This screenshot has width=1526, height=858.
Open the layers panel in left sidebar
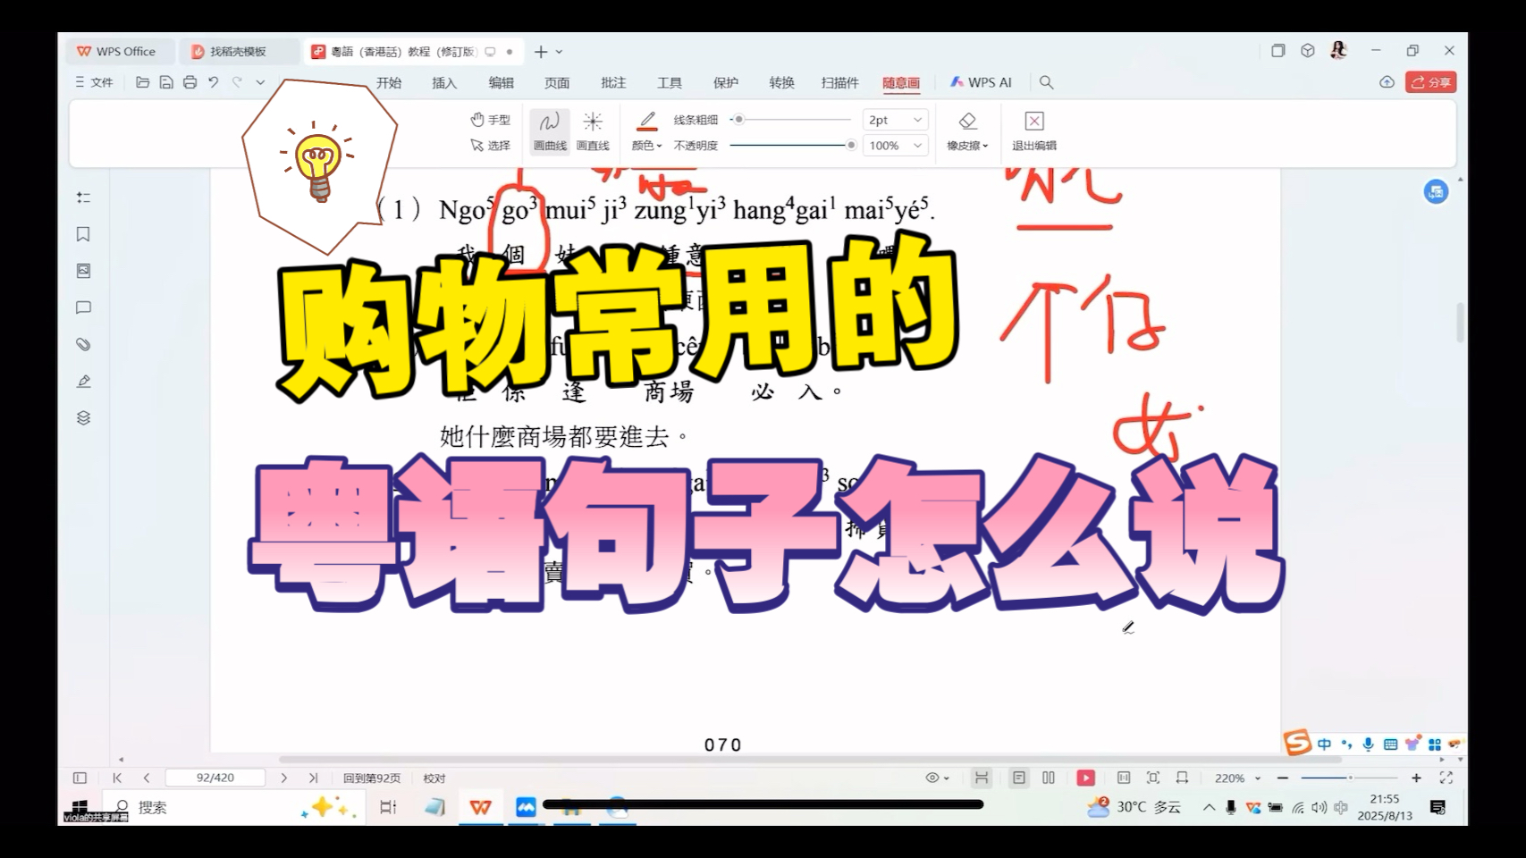pyautogui.click(x=83, y=417)
